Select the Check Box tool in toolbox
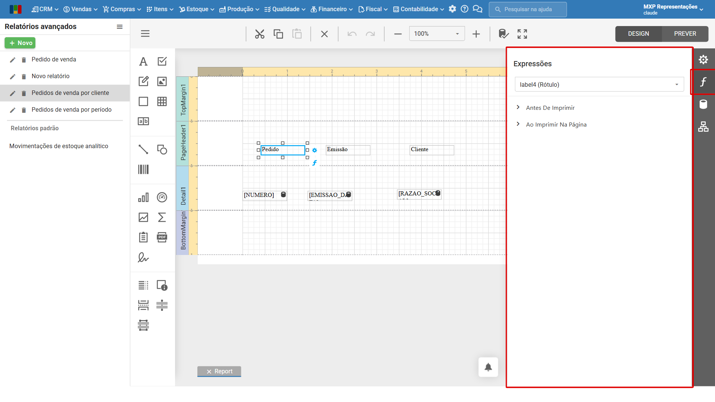 [162, 61]
